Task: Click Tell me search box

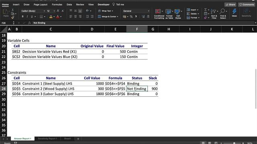Action: click(x=118, y=4)
